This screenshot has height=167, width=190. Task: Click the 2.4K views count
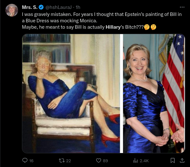click(x=144, y=161)
